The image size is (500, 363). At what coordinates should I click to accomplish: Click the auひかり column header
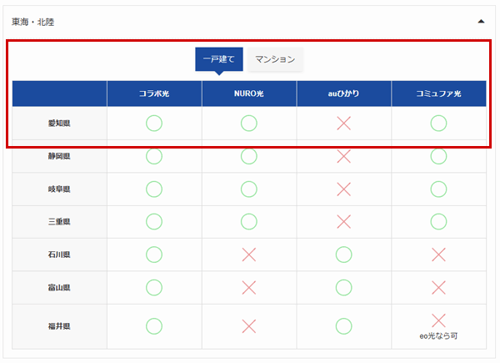point(343,93)
